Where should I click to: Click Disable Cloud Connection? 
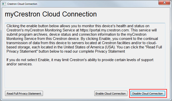(148, 94)
